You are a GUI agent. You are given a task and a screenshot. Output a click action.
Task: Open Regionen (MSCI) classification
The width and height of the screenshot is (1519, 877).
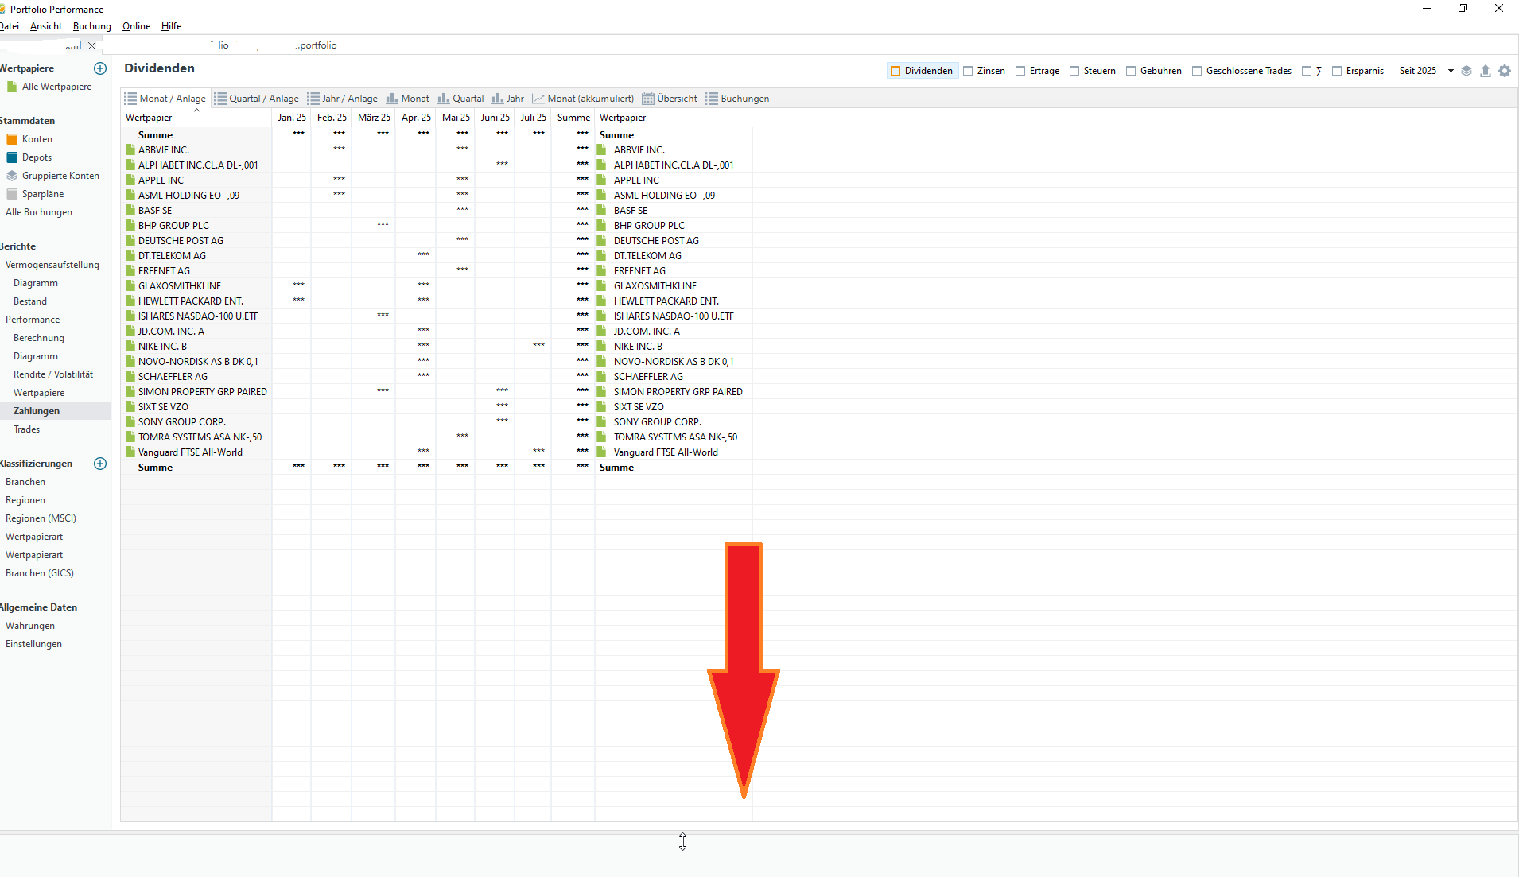click(41, 518)
